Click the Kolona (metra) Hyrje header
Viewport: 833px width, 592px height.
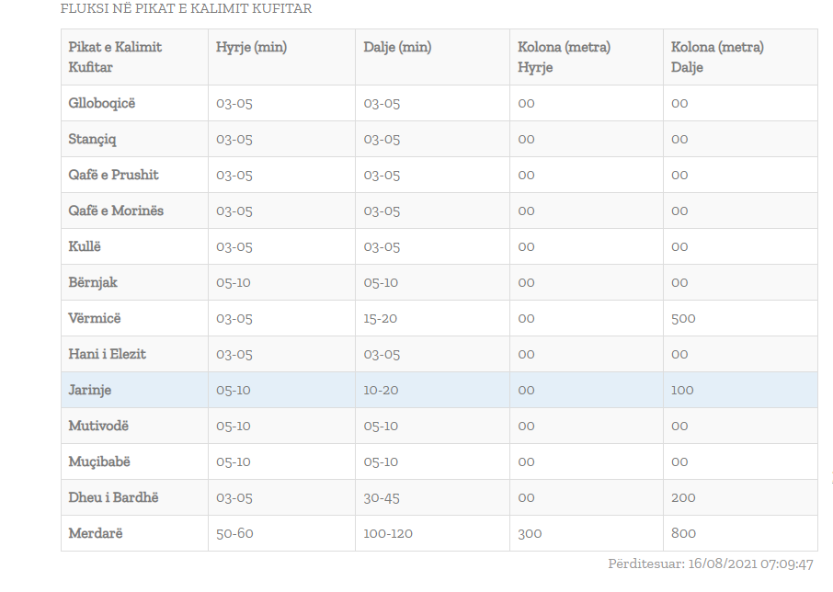[x=565, y=57]
